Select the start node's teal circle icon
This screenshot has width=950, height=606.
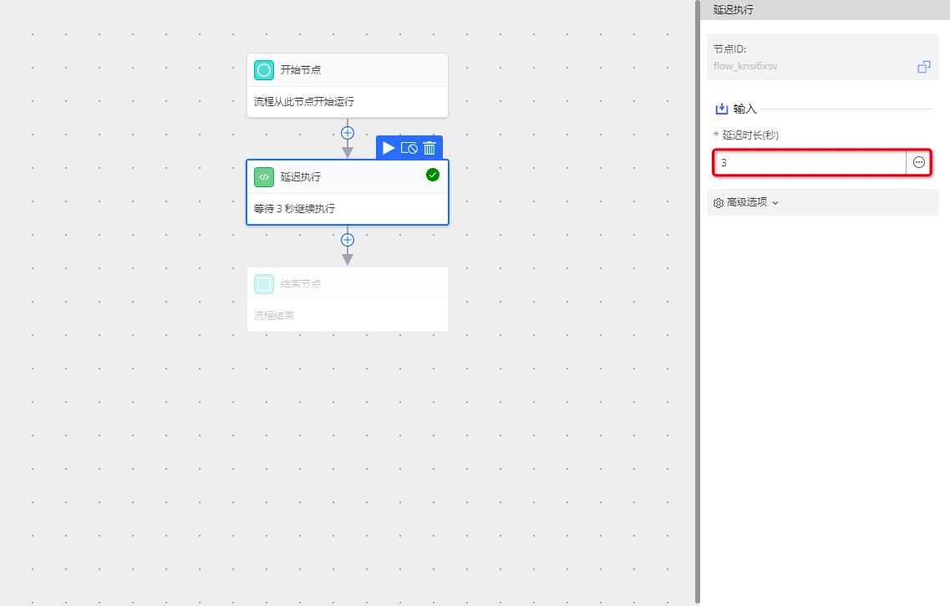click(264, 70)
